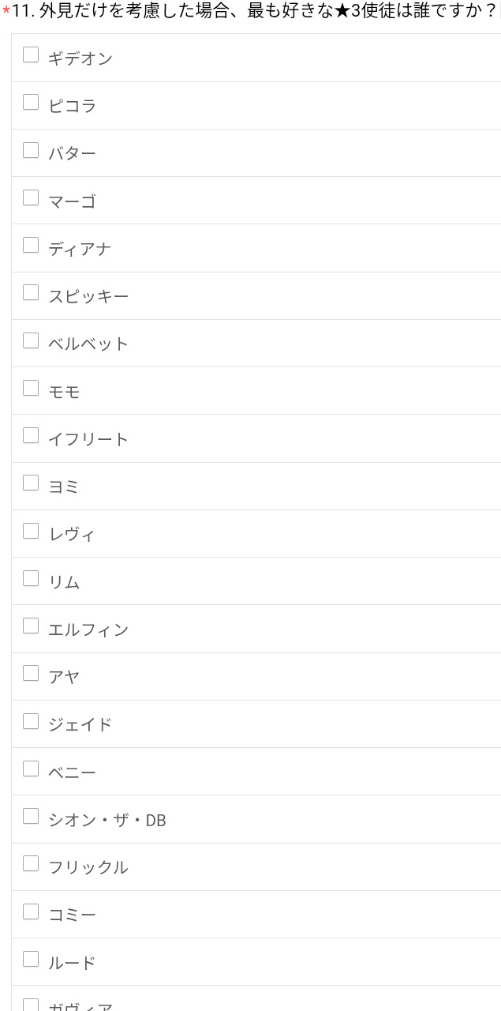Tick the バター checkbox
501x1011 pixels.
[31, 150]
